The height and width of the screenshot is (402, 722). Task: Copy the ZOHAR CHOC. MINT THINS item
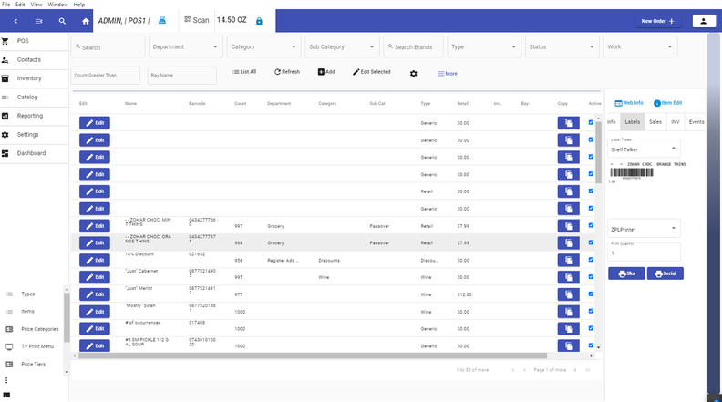(569, 226)
